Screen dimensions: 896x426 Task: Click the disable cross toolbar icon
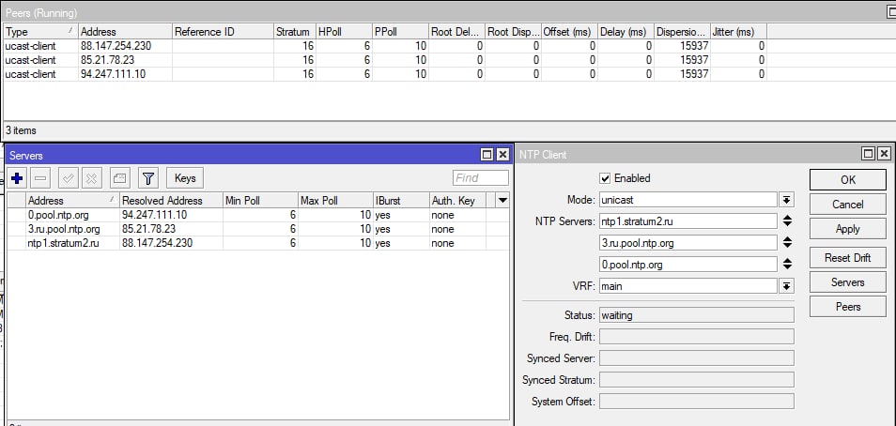[x=91, y=178]
